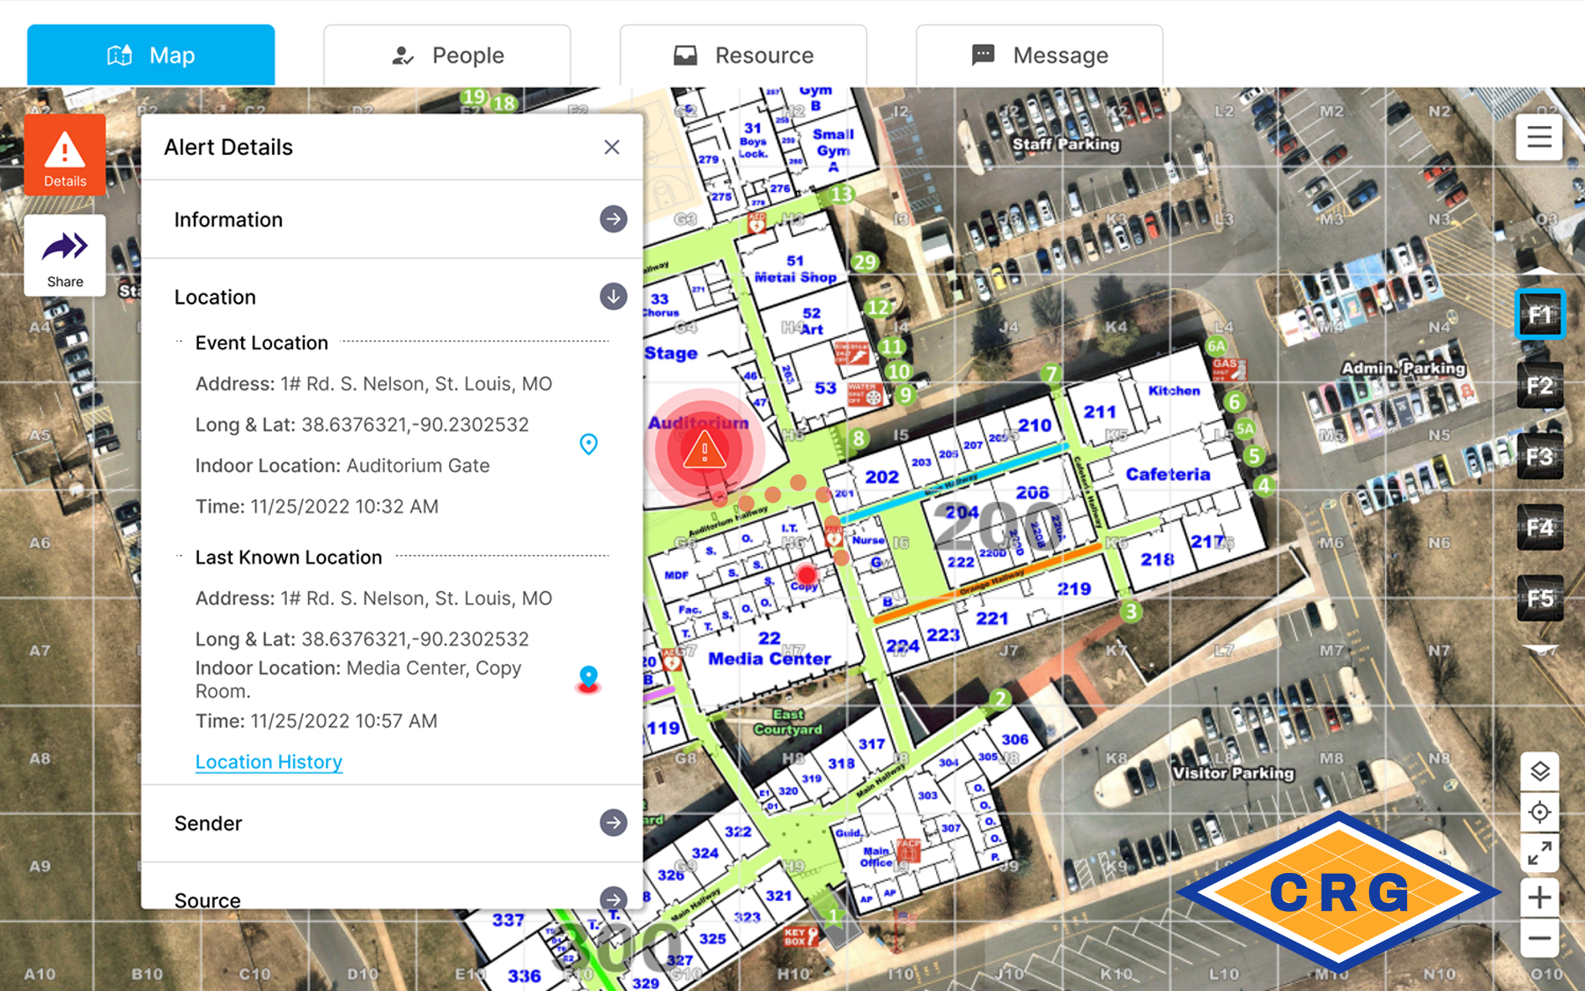The height and width of the screenshot is (991, 1585).
Task: Open the Location History link
Action: tap(269, 762)
